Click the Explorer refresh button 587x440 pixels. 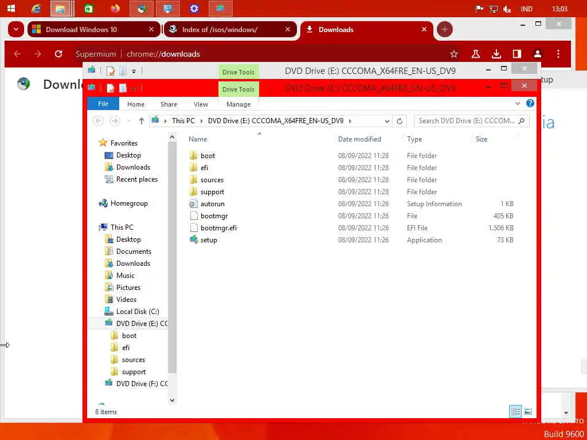[x=400, y=121]
